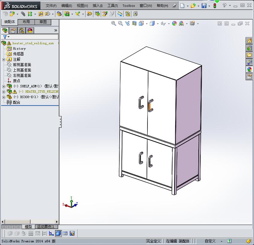Click the New document icon
This screenshot has height=245, width=254.
coord(182,6)
